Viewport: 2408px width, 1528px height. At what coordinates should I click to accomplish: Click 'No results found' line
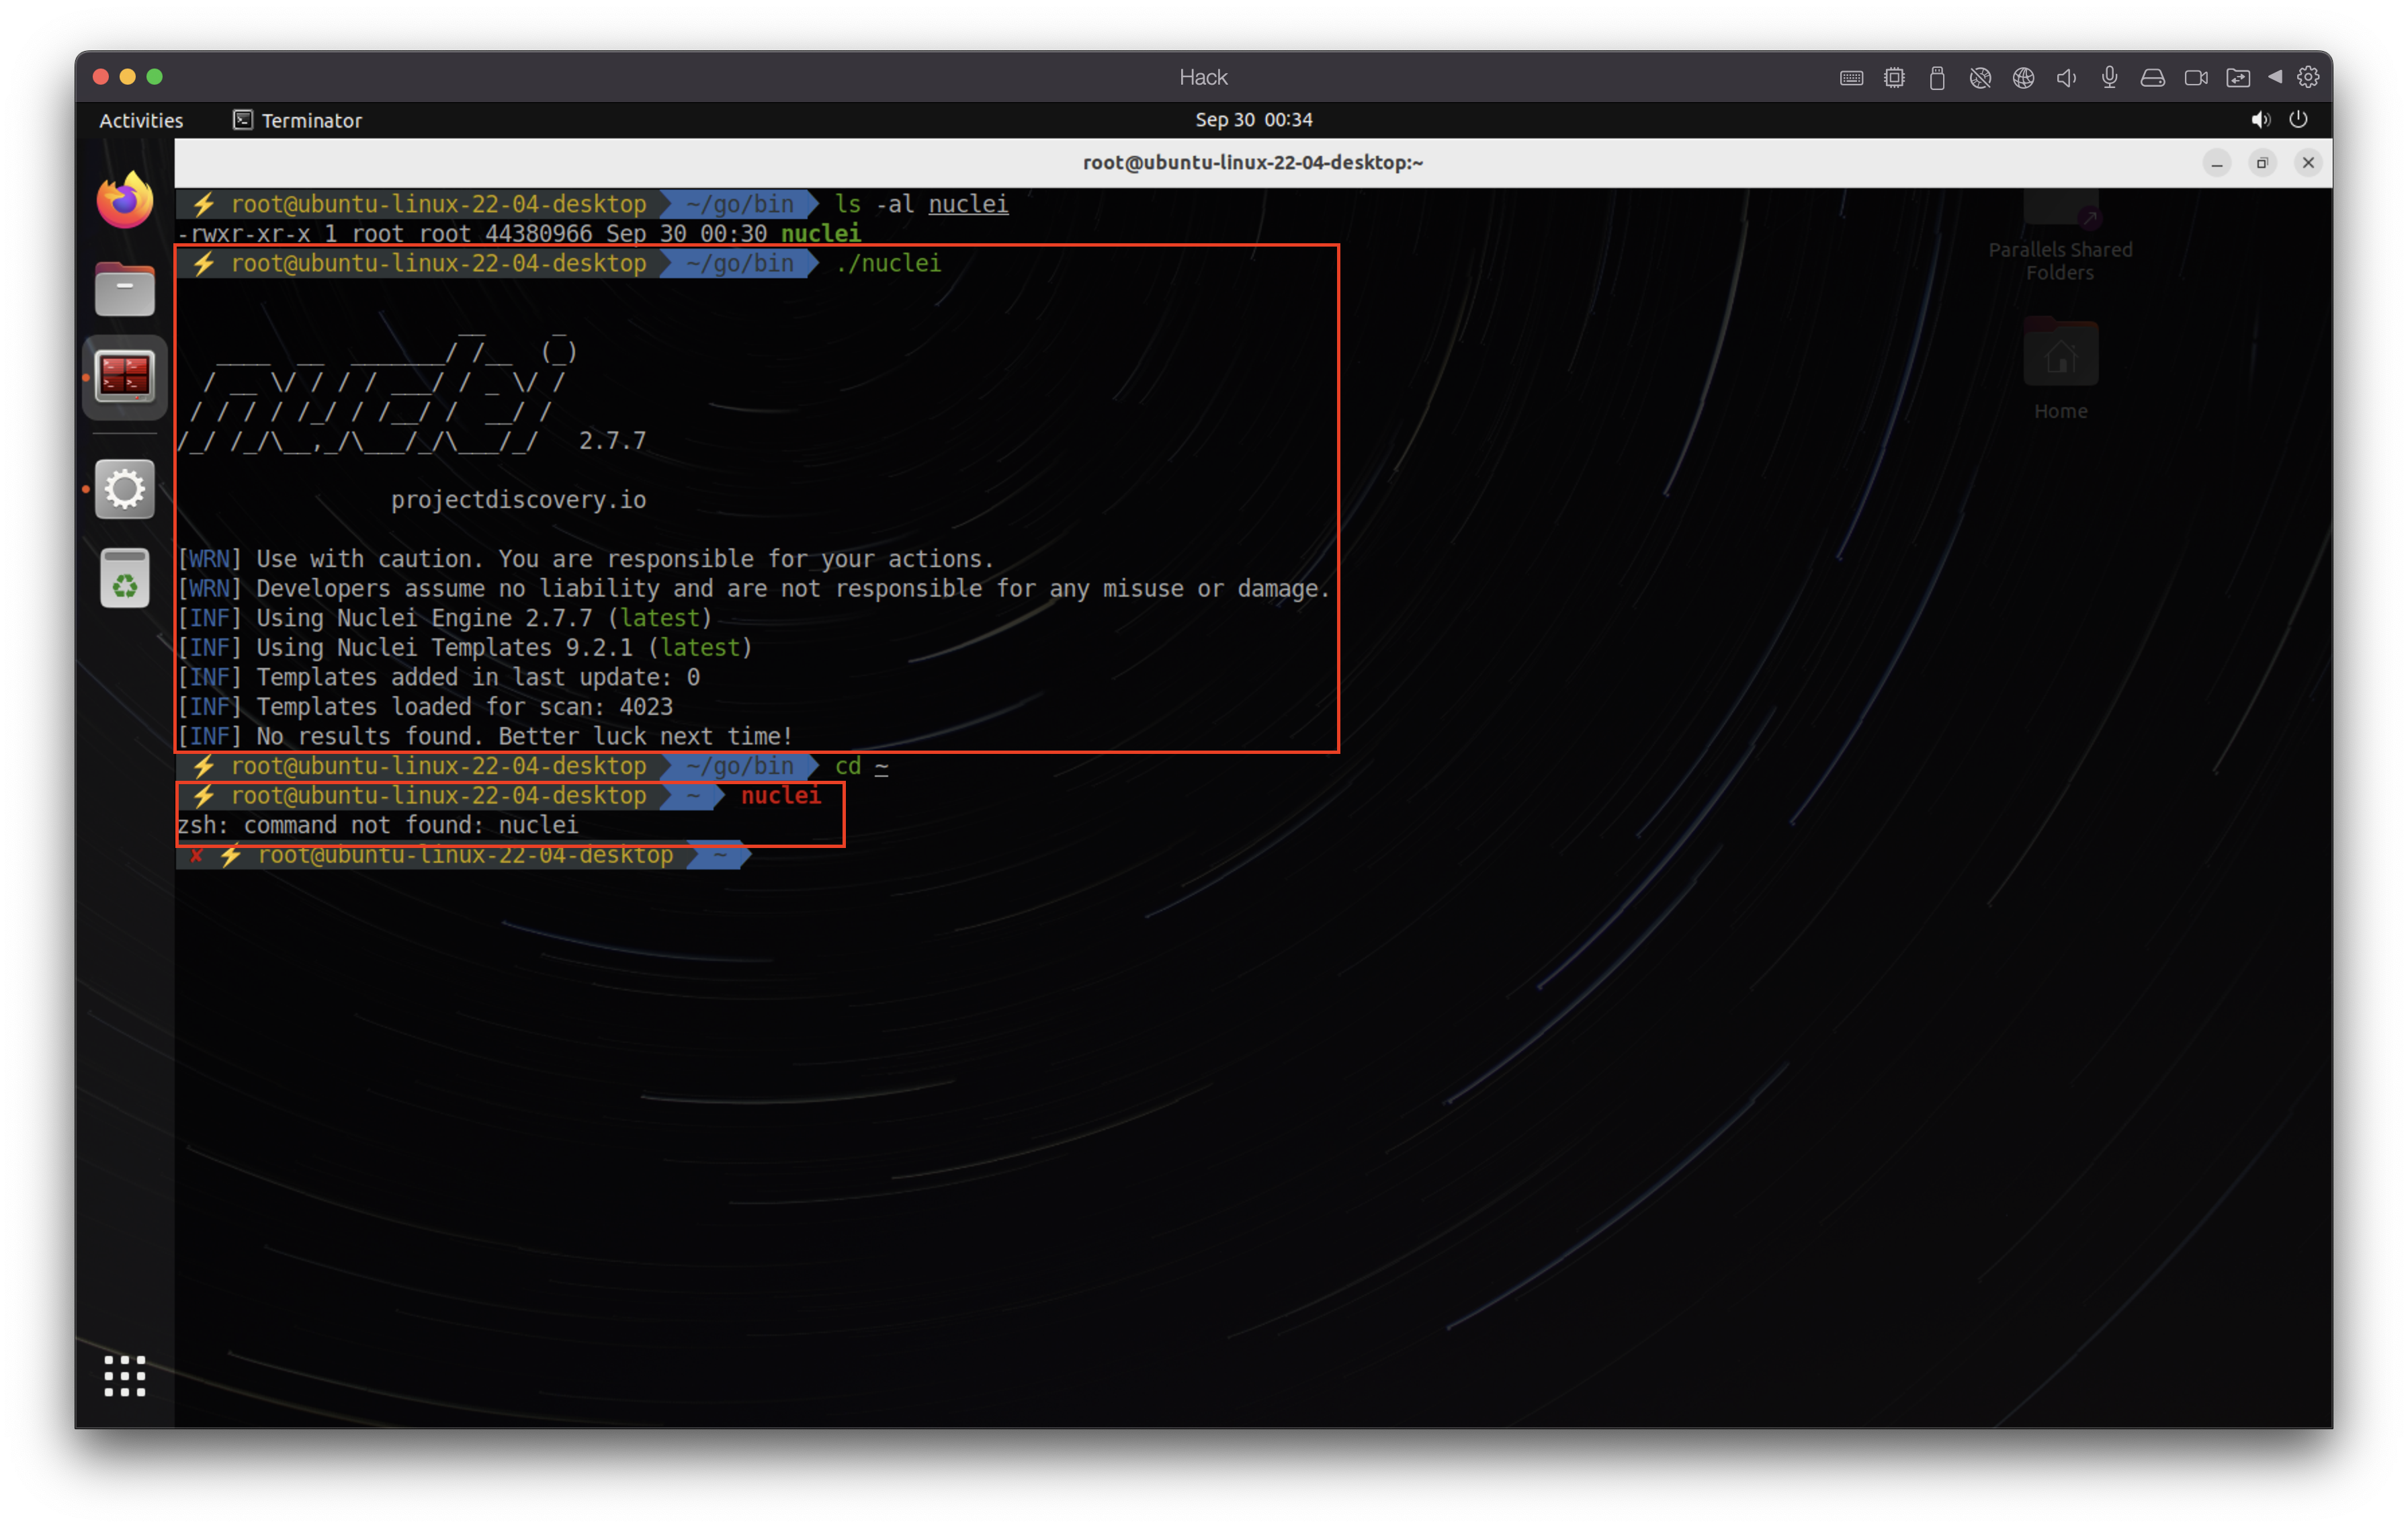485,737
